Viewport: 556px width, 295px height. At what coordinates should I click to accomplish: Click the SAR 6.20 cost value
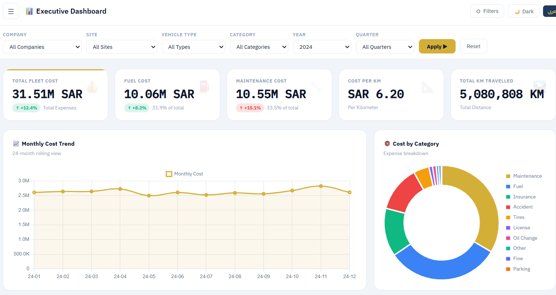click(x=376, y=94)
